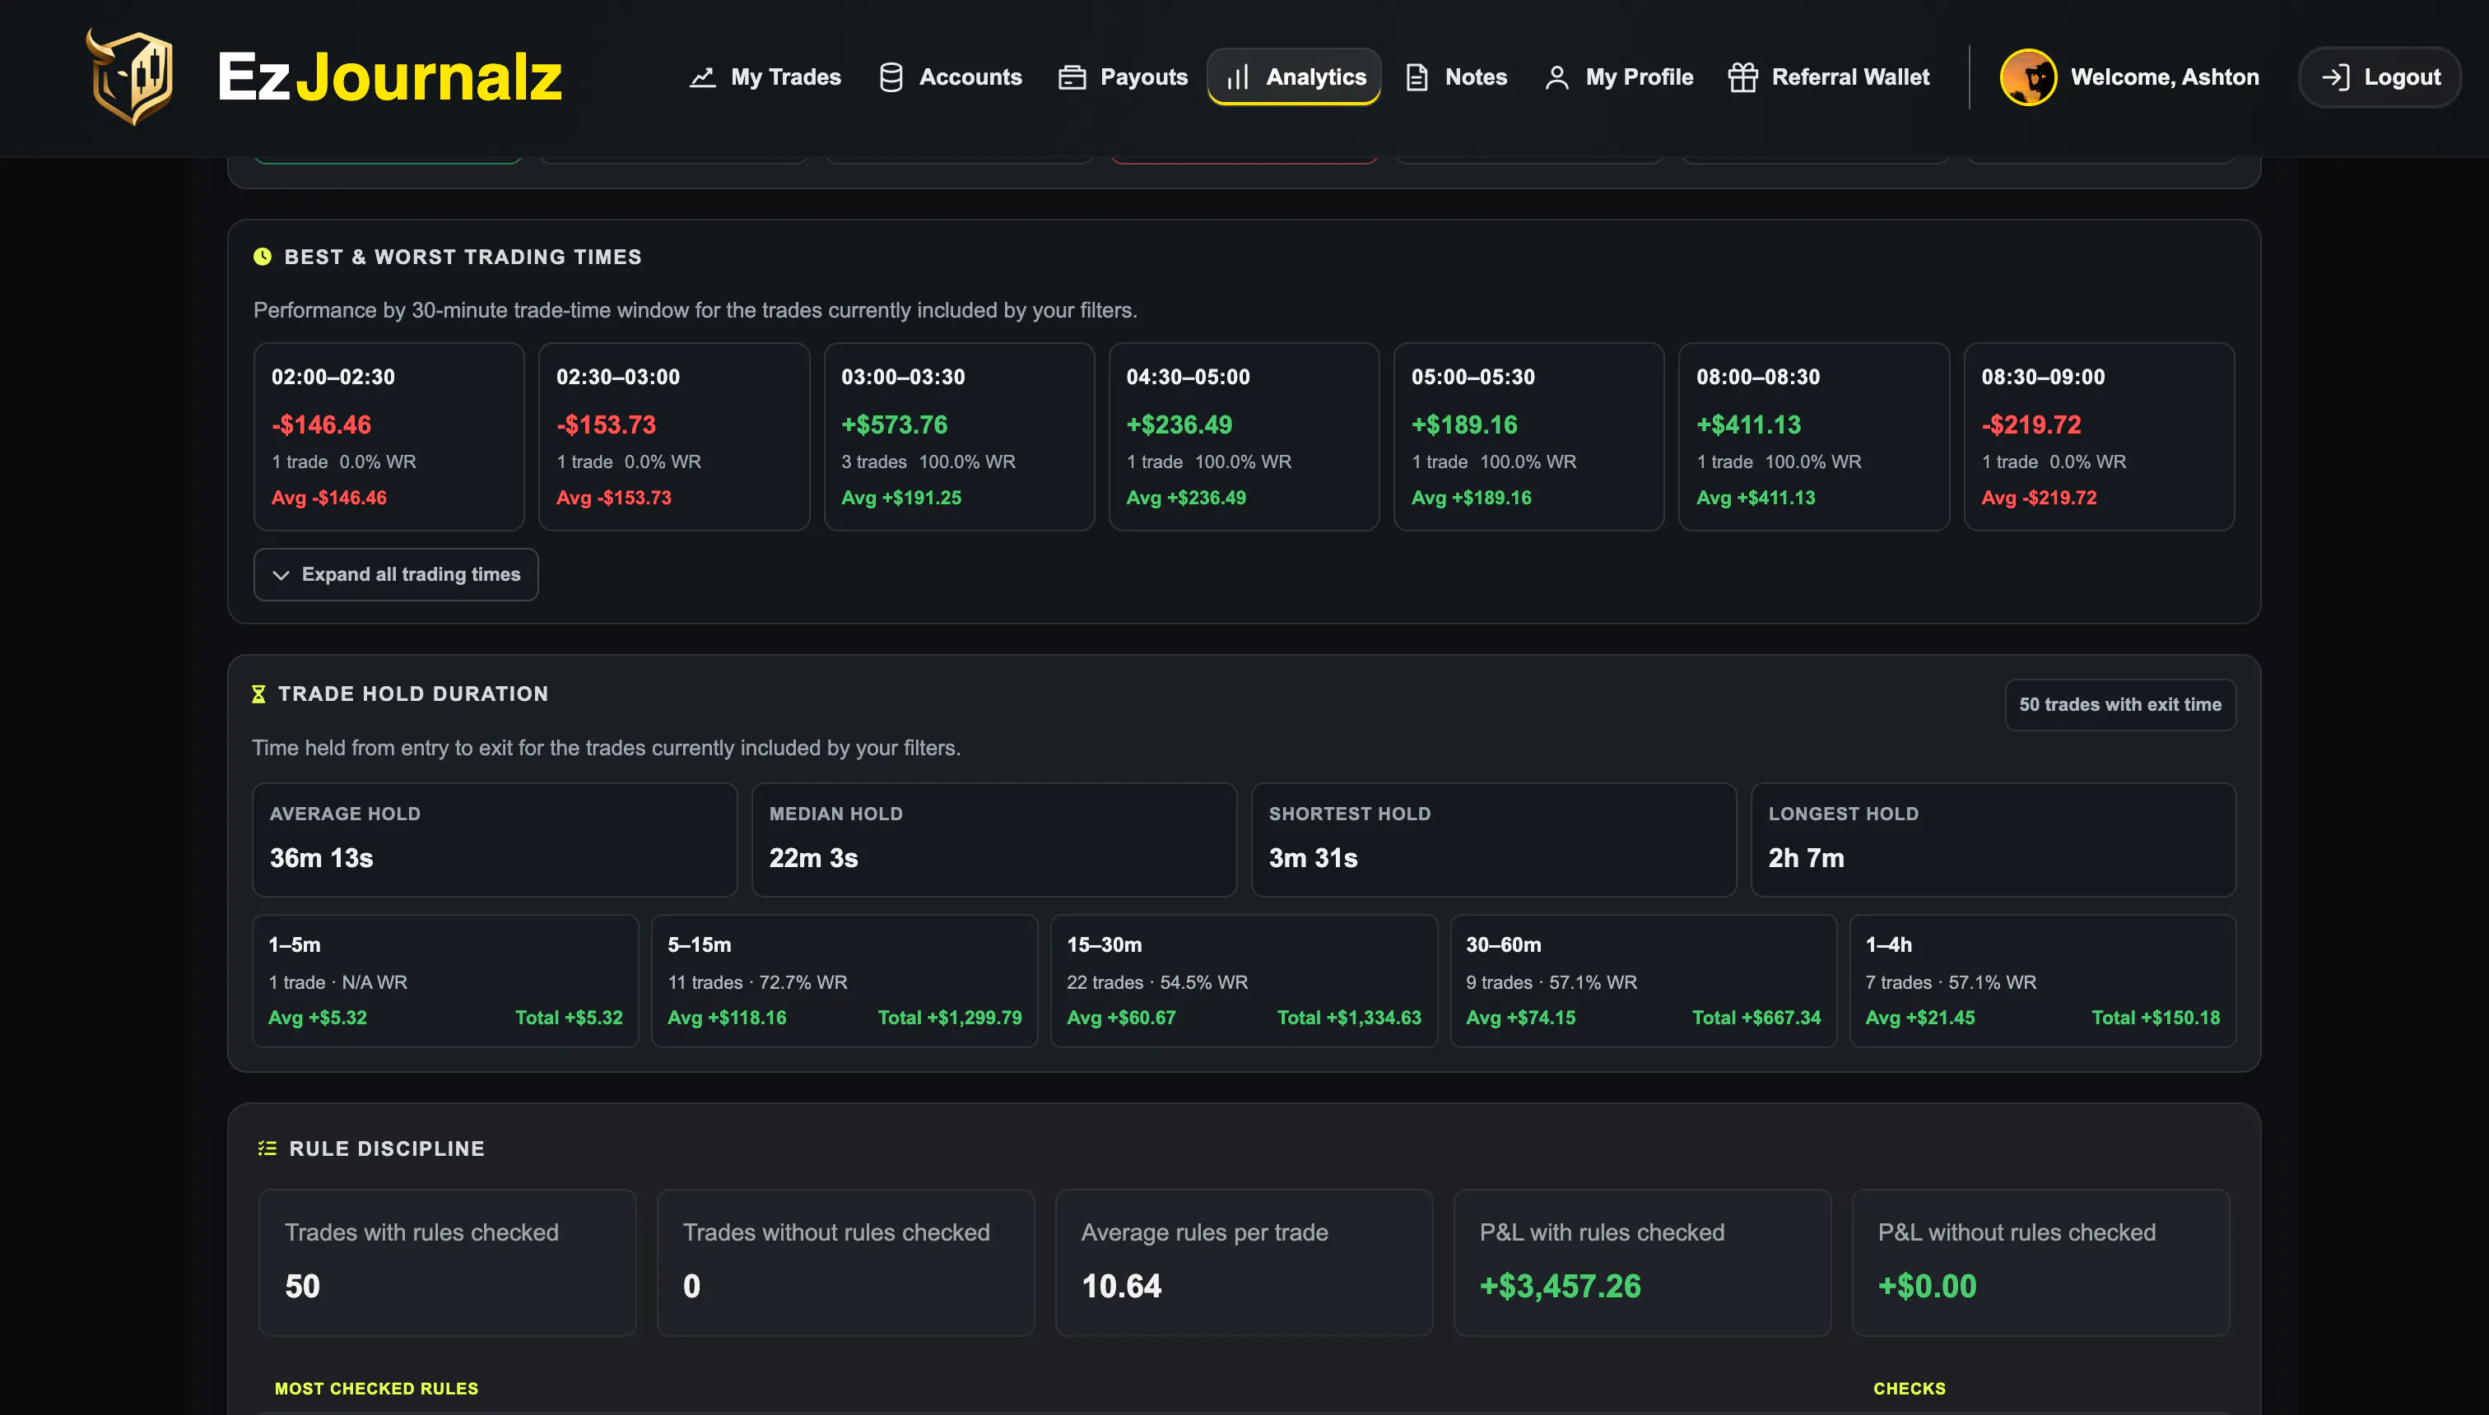
Task: Click the 50 trades with exit time badge
Action: tap(2120, 704)
